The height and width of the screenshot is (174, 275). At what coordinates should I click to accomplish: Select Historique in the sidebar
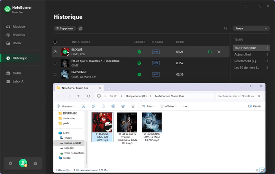click(20, 58)
